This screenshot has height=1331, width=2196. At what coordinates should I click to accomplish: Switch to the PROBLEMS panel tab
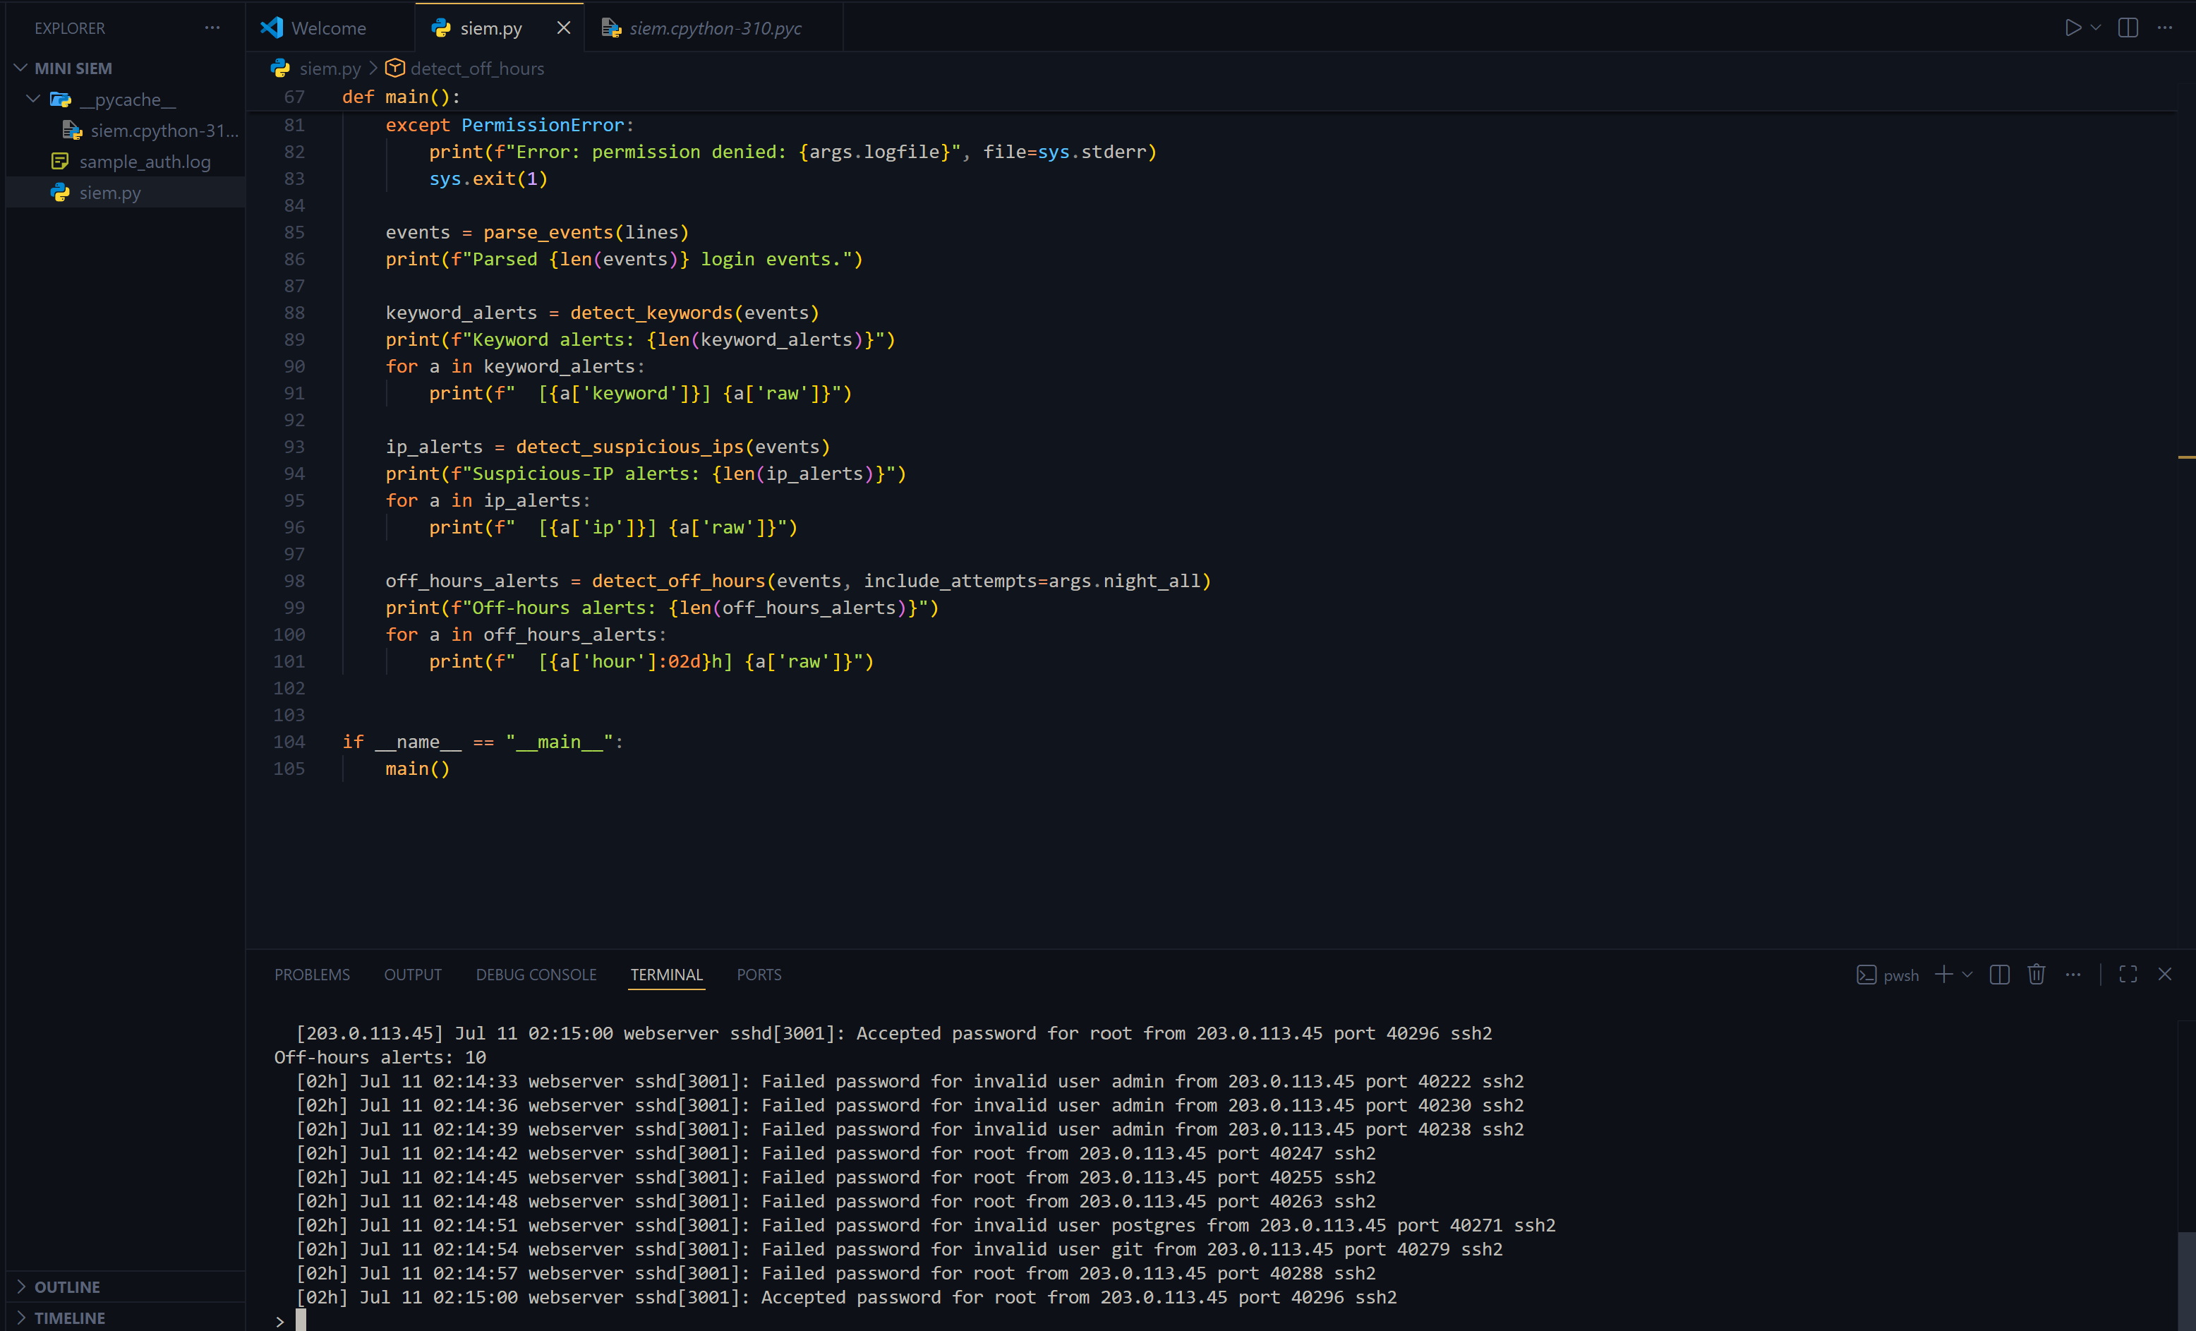tap(312, 975)
